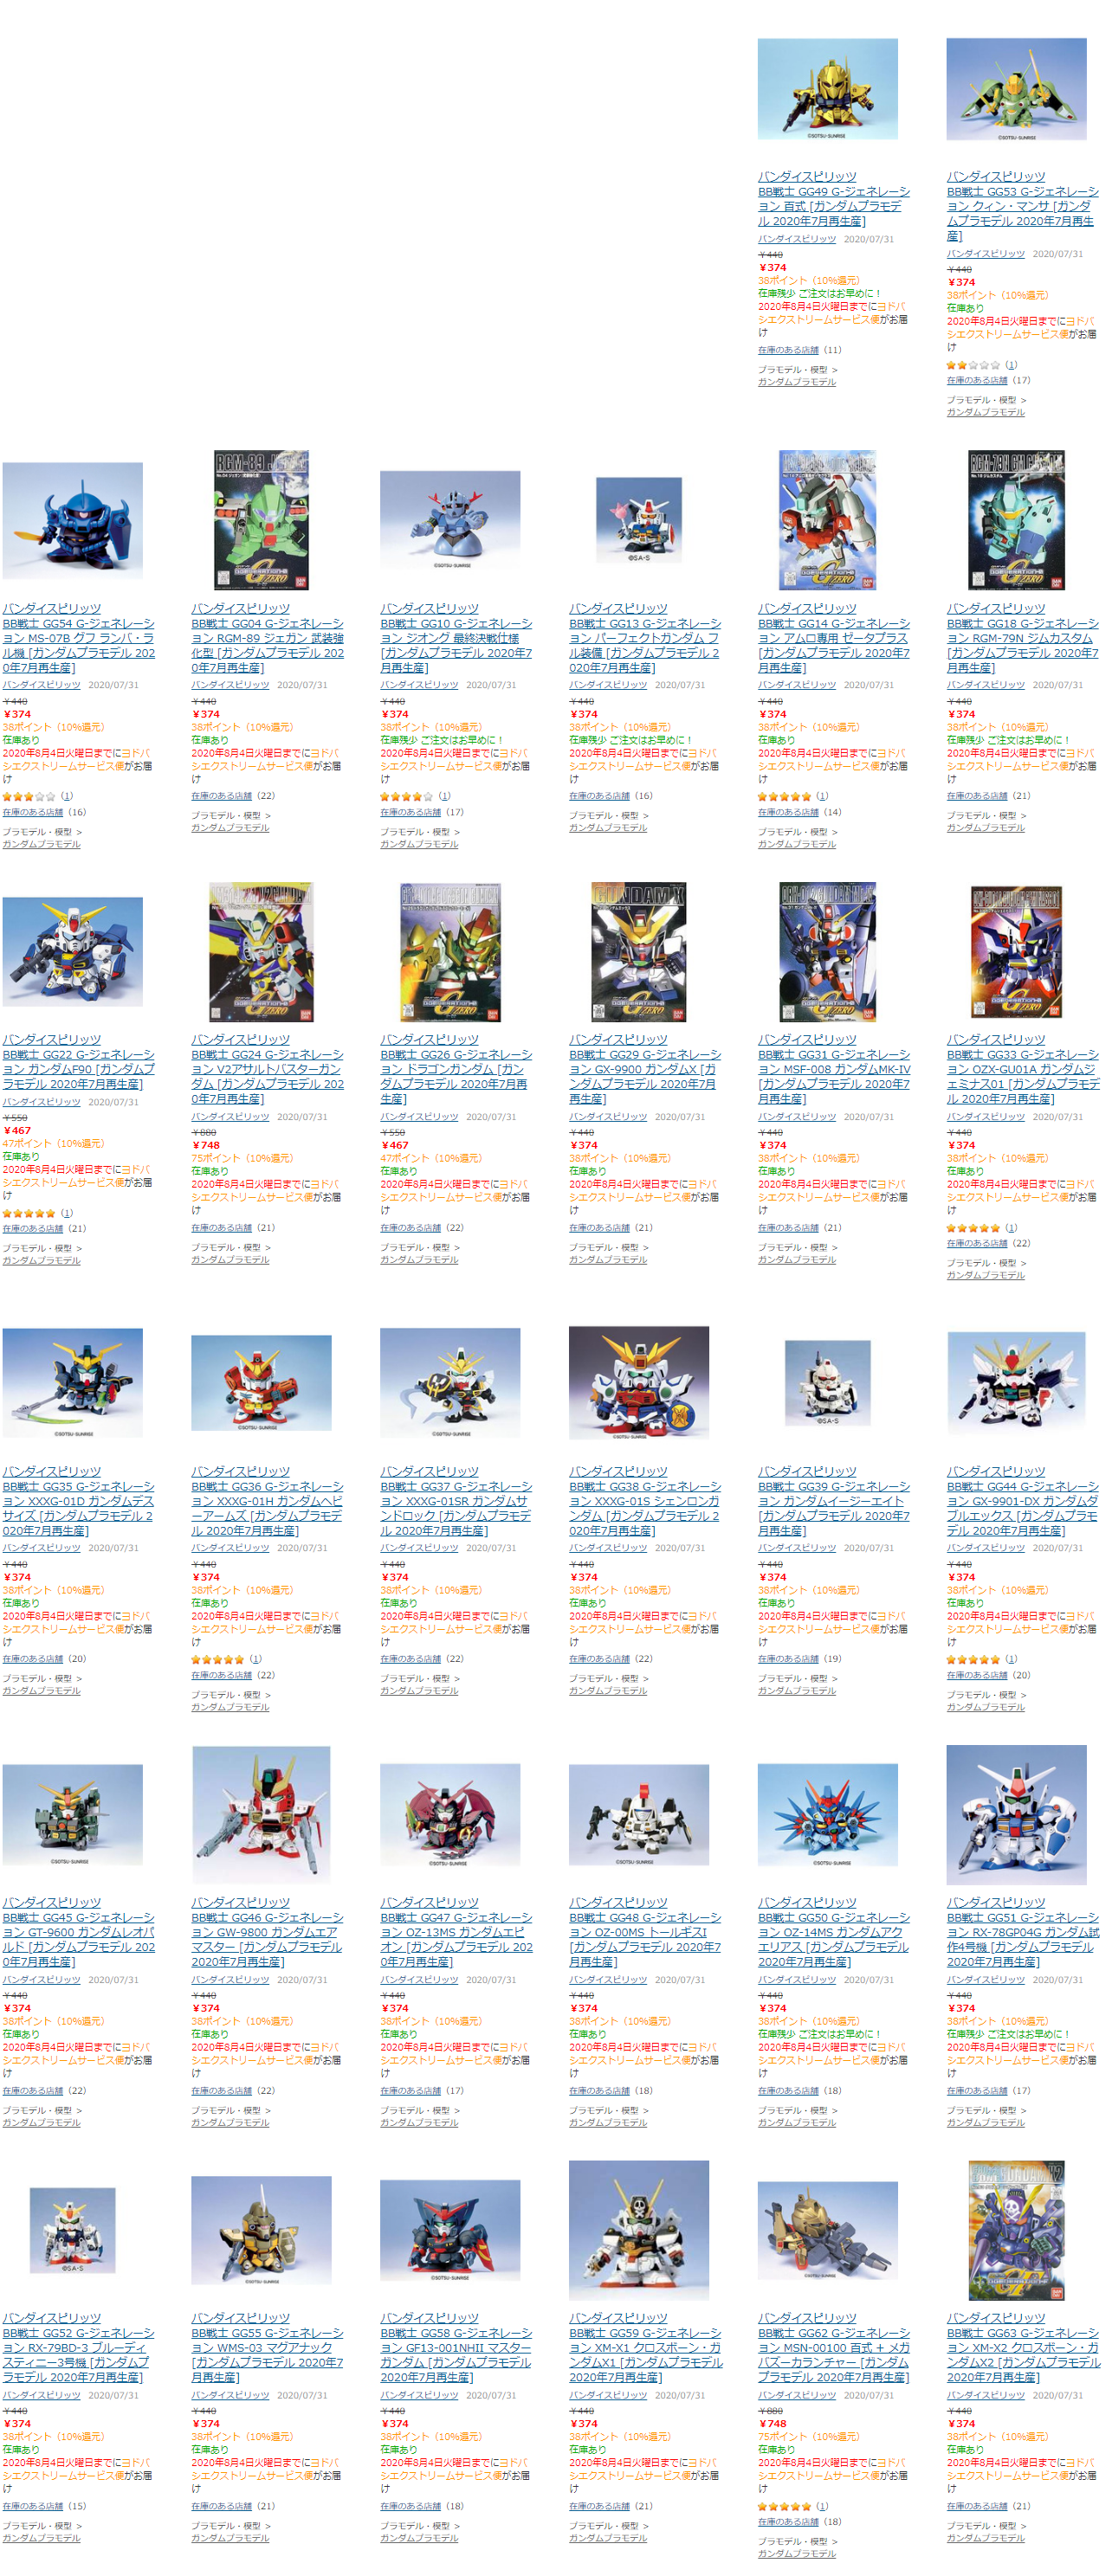Screen dimensions: 1112x2576
Task: Open the GG49 百式 product image
Action: tap(827, 89)
